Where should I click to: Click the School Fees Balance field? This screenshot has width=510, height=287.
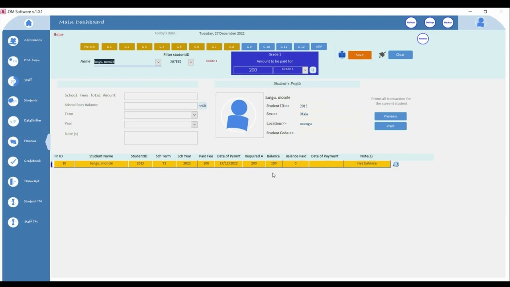click(161, 106)
